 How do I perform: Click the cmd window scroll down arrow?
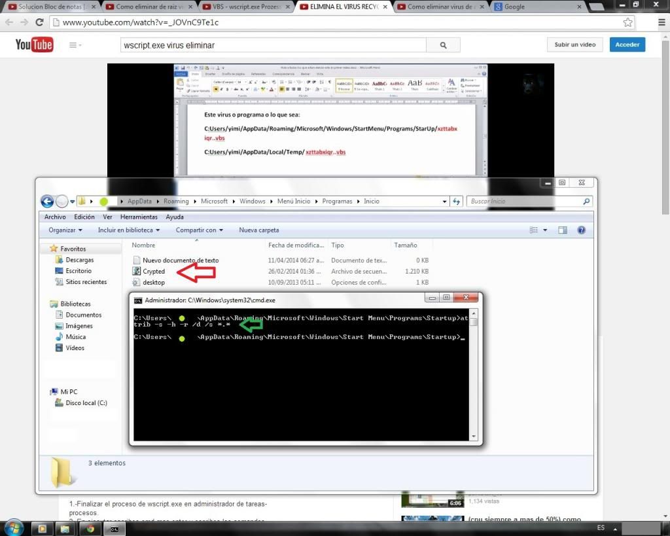[474, 437]
